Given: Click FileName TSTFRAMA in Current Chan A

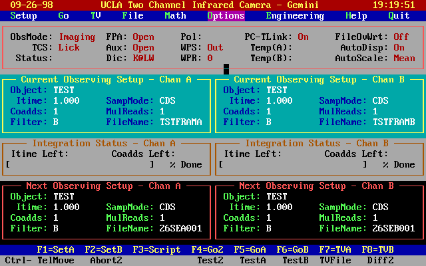Looking at the screenshot, I should tap(181, 122).
